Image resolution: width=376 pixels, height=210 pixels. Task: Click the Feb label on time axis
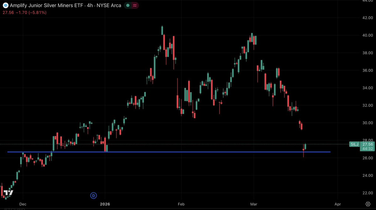181,204
